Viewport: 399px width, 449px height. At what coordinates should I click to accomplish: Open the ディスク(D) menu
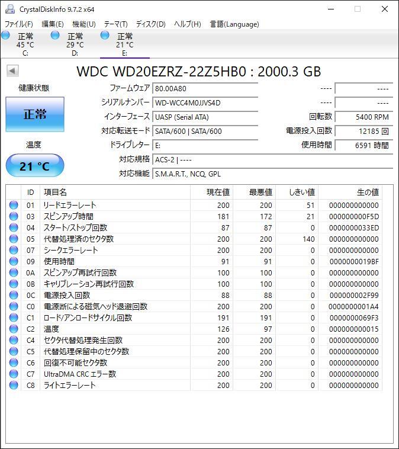coord(151,24)
